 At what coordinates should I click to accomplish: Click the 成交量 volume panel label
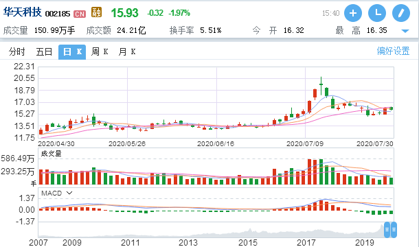click(51, 154)
